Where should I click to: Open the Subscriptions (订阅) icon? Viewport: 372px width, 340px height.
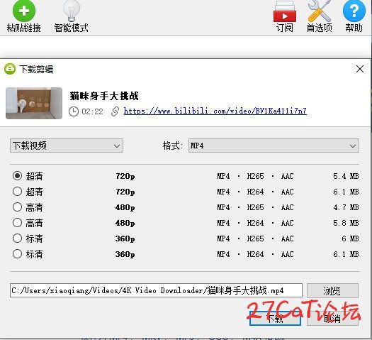(285, 11)
